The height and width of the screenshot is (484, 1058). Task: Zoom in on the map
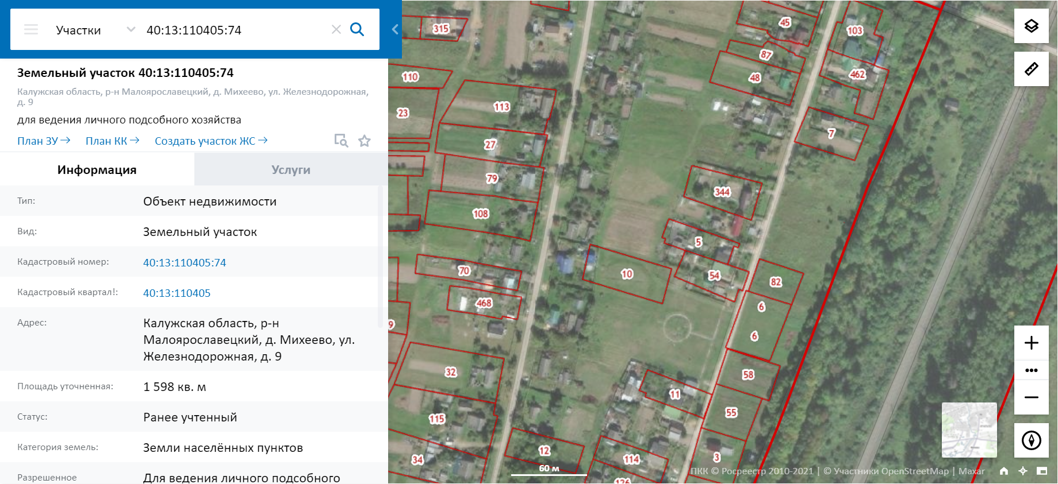click(1032, 343)
